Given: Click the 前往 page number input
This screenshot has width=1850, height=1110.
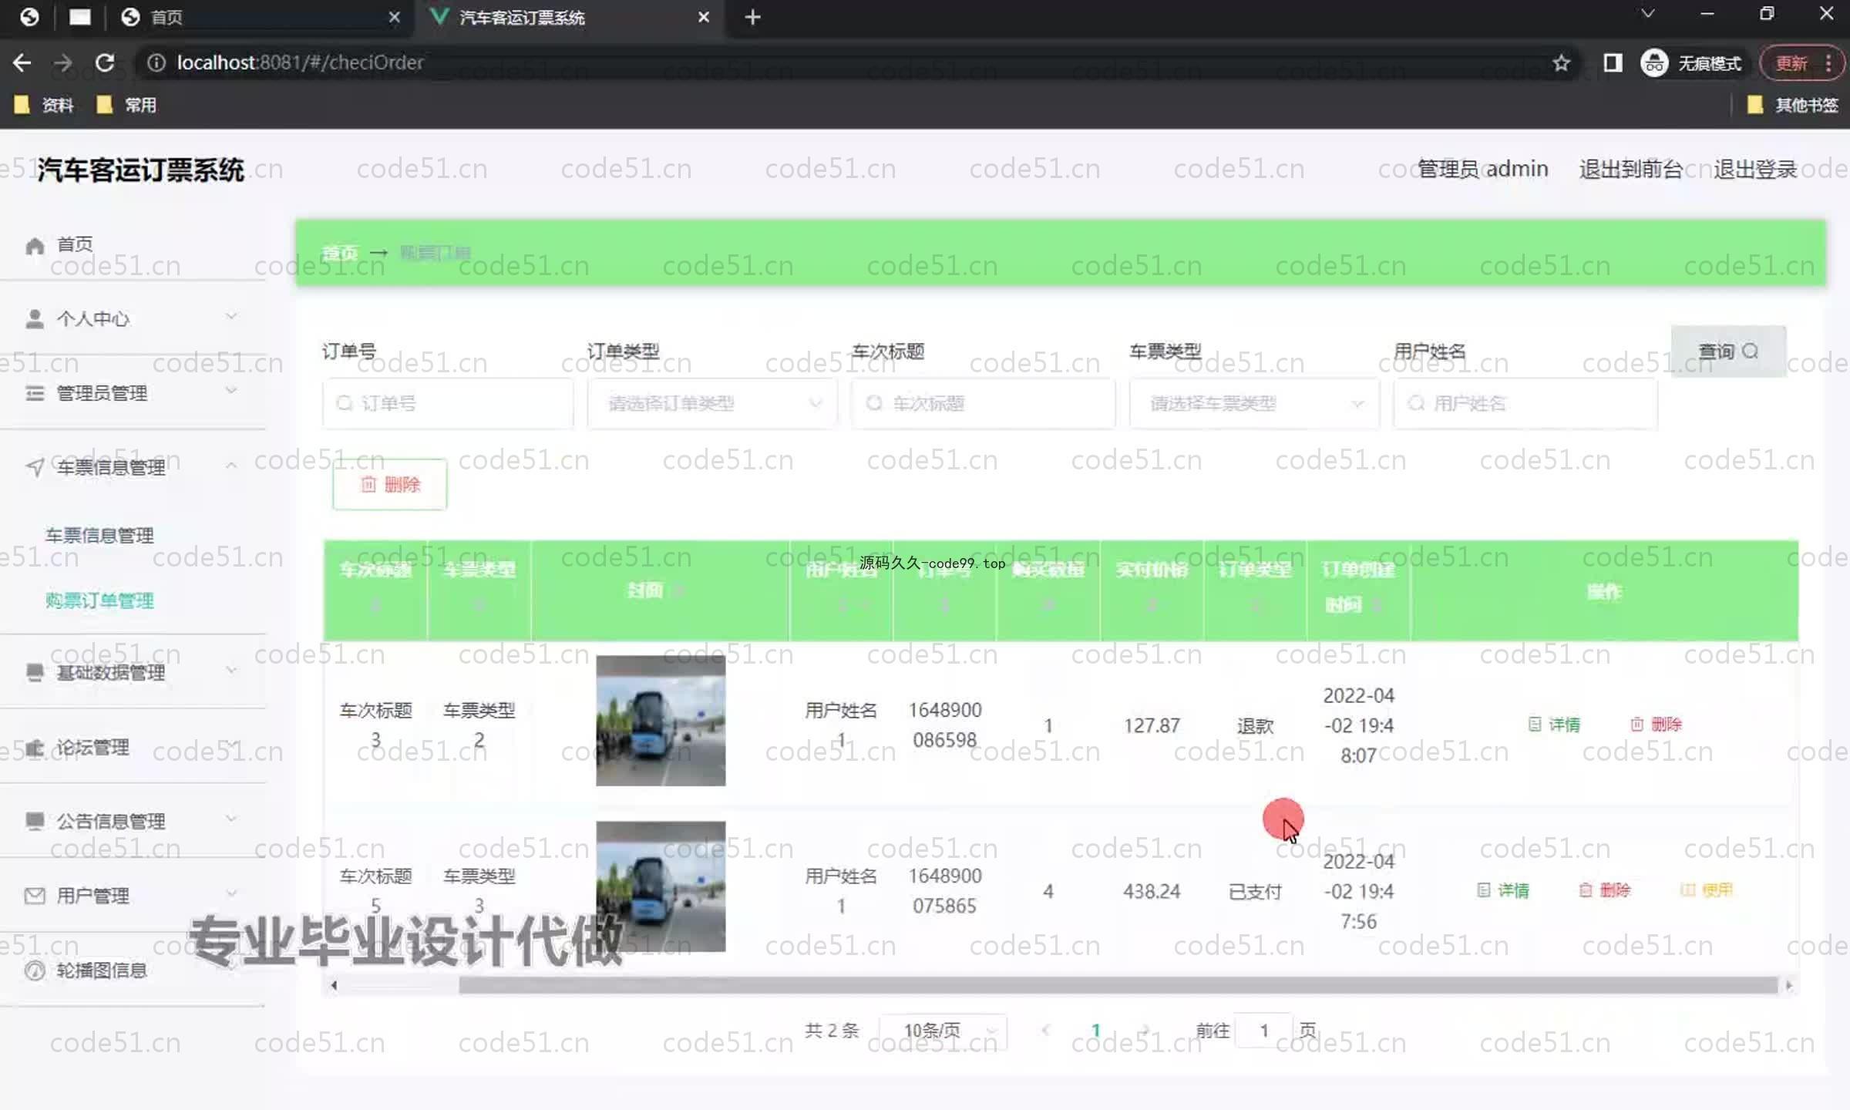Looking at the screenshot, I should click(1263, 1031).
